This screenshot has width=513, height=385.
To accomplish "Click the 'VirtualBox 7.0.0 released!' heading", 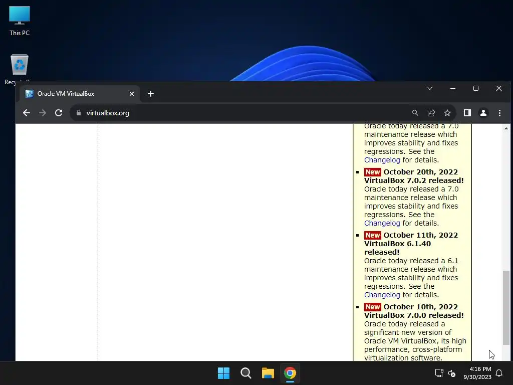I will 414,316.
